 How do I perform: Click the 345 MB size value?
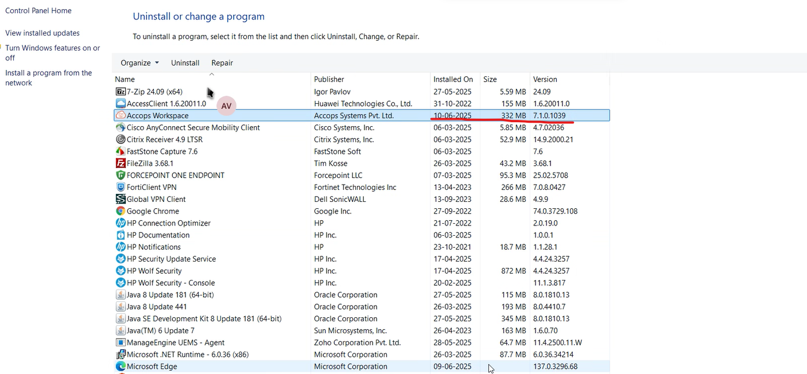click(513, 319)
